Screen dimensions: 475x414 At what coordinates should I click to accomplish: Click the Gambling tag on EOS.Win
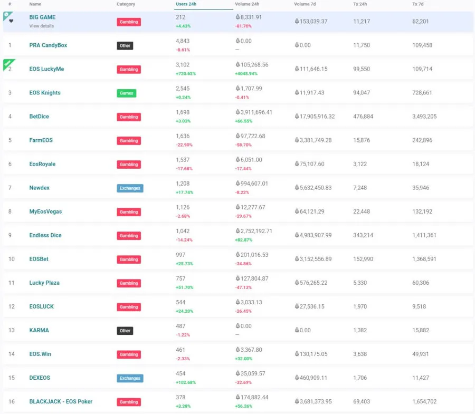point(129,354)
